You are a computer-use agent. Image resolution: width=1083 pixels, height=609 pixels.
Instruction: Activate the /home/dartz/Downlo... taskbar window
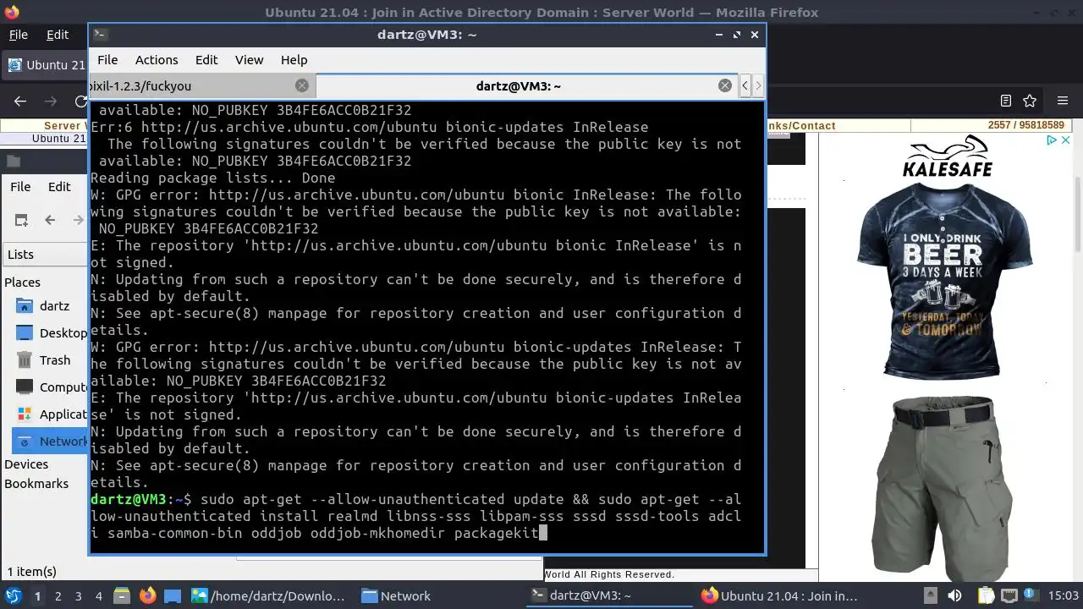click(x=269, y=596)
